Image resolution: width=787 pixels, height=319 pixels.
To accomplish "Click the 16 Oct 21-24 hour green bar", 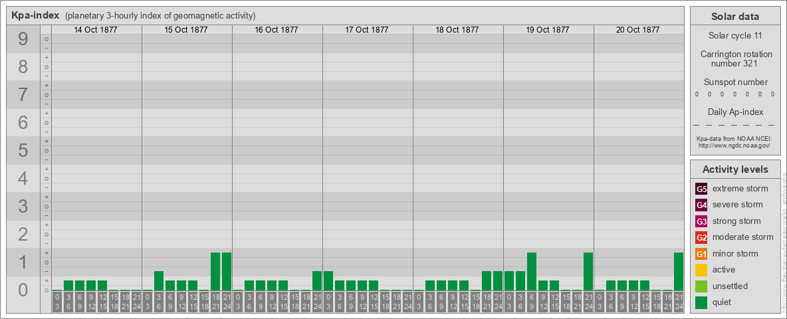I will (316, 281).
